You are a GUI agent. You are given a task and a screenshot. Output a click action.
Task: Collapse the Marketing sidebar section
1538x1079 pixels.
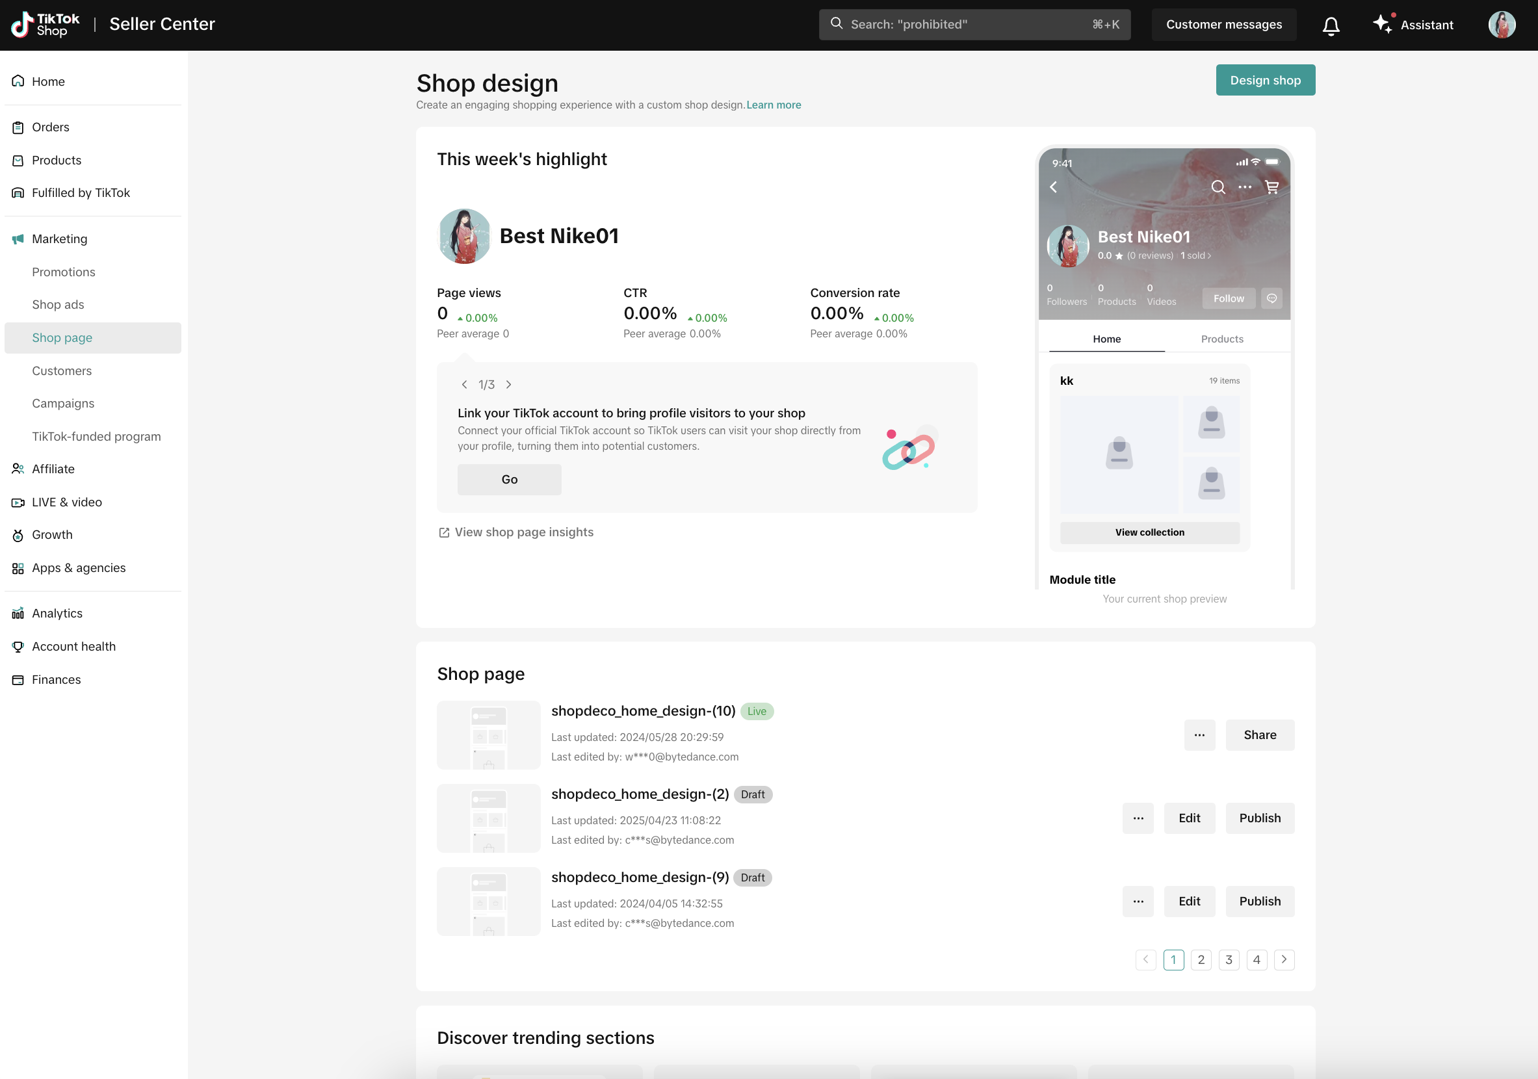point(59,239)
